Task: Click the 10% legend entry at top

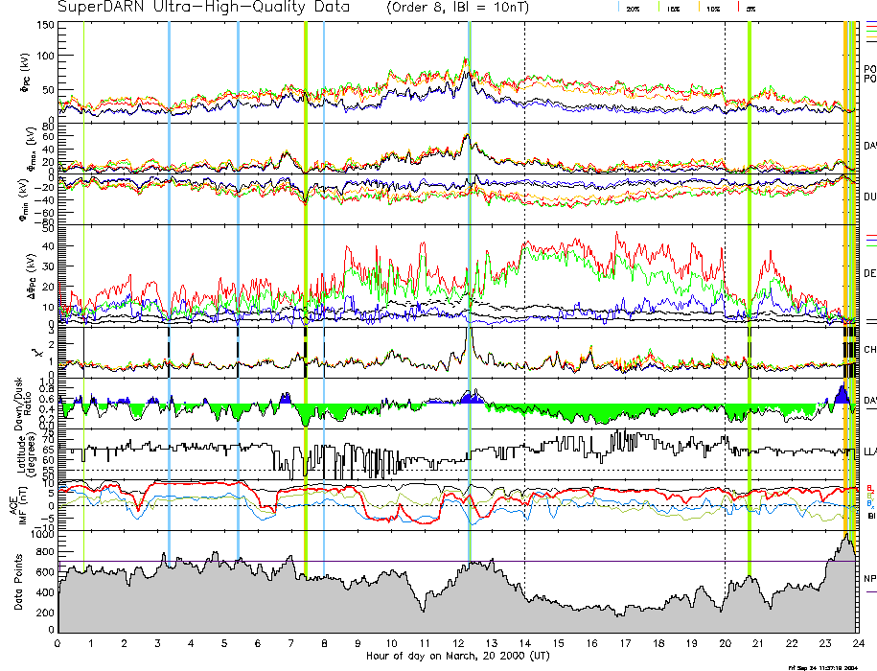Action: tap(711, 8)
